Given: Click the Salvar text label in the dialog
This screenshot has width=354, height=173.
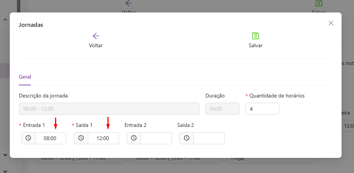Looking at the screenshot, I should pos(255,45).
